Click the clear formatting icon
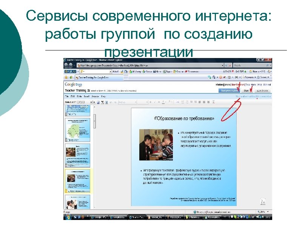 tap(213, 101)
